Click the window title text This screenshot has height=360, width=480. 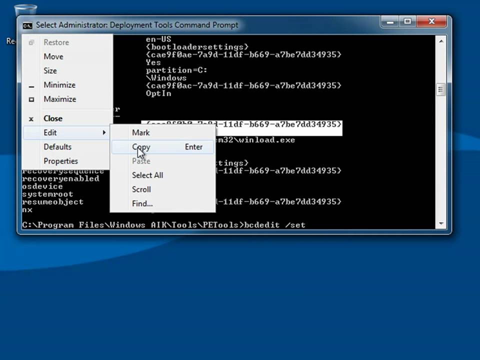(x=137, y=25)
